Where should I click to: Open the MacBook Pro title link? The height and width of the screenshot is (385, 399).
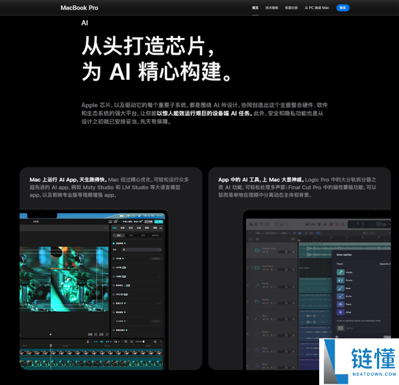pos(79,8)
